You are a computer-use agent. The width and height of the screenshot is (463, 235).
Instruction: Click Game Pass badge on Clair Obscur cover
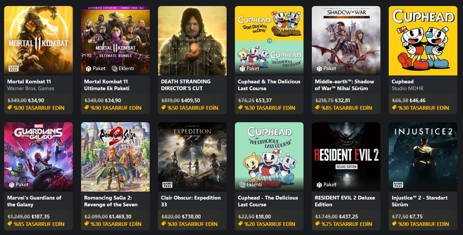pos(167,185)
